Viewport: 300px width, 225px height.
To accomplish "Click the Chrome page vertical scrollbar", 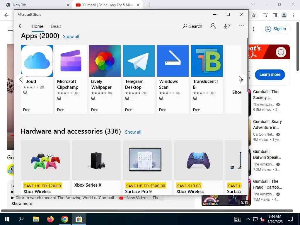I will (x=298, y=47).
